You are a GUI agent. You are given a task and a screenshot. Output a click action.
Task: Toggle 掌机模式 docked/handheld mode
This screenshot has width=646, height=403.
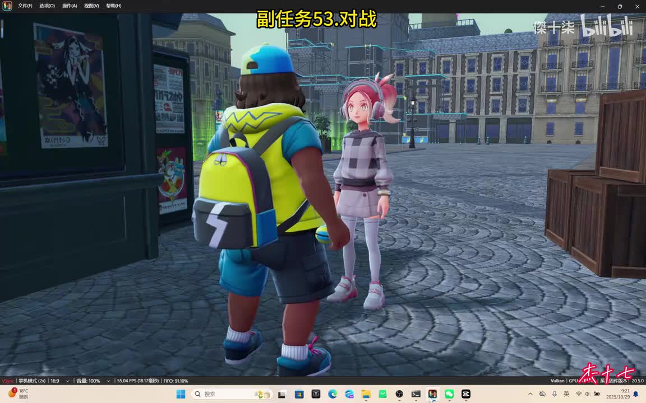pyautogui.click(x=32, y=381)
